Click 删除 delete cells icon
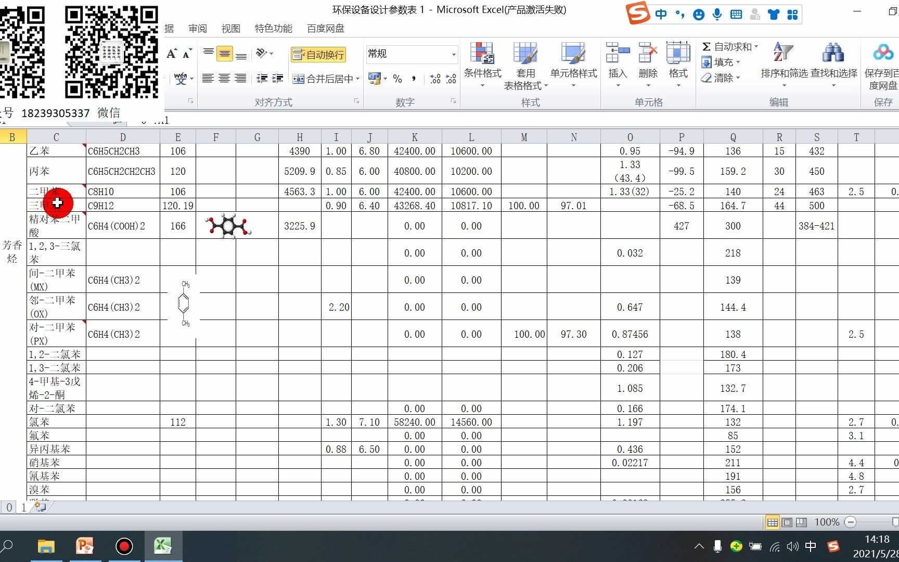Viewport: 899px width, 562px height. click(648, 53)
